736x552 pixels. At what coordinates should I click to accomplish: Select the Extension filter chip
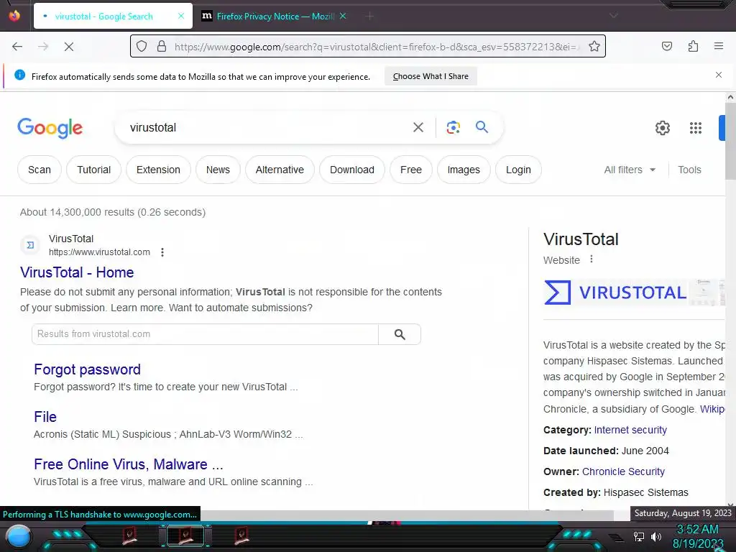pyautogui.click(x=158, y=170)
